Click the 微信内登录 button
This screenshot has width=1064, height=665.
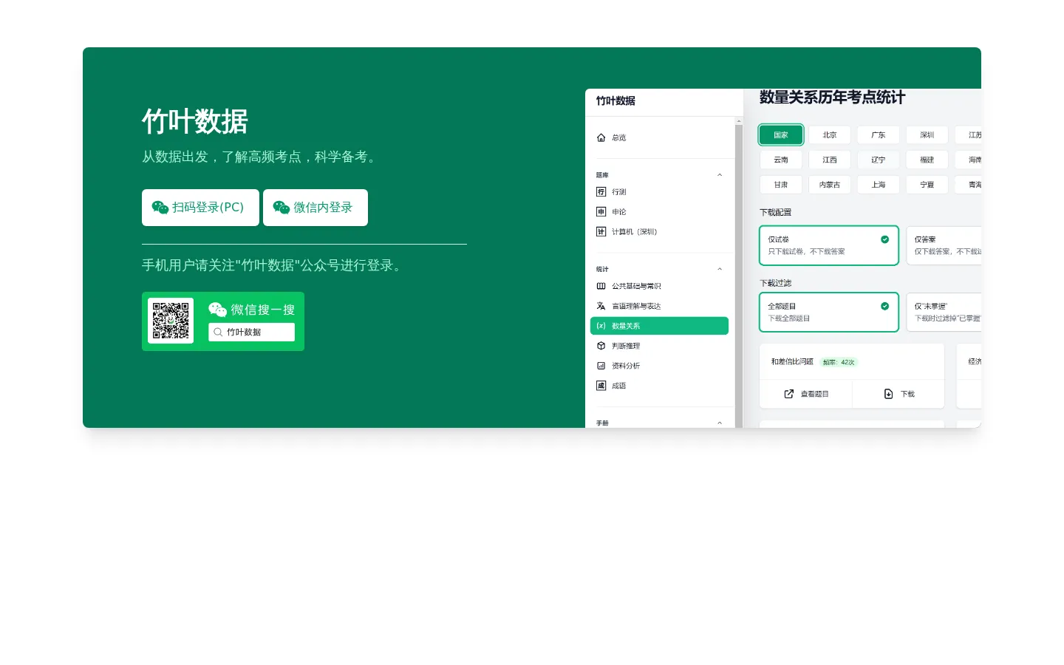(316, 208)
